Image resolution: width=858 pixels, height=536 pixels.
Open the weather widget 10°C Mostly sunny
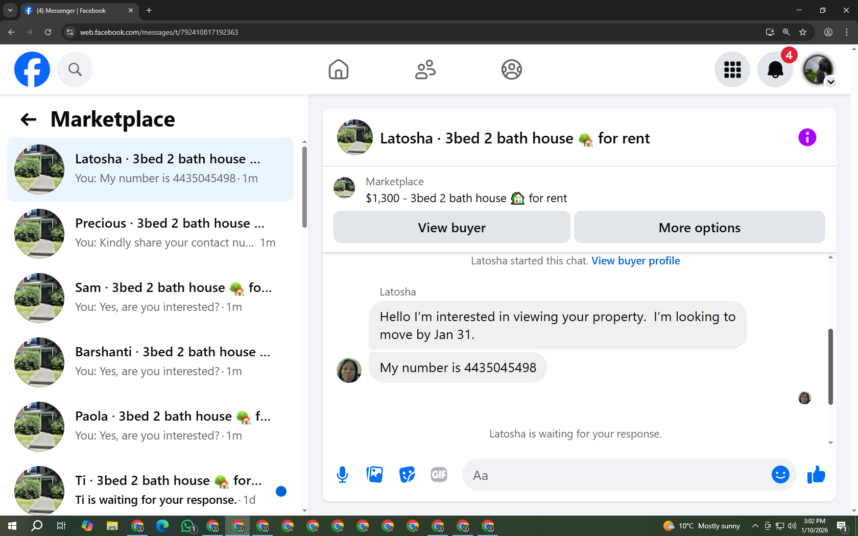[x=701, y=526]
